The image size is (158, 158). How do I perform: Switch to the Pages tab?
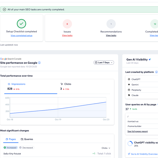click(x=11, y=139)
